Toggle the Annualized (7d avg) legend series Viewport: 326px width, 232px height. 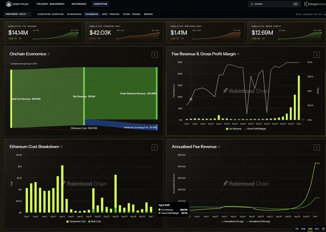click(x=233, y=221)
